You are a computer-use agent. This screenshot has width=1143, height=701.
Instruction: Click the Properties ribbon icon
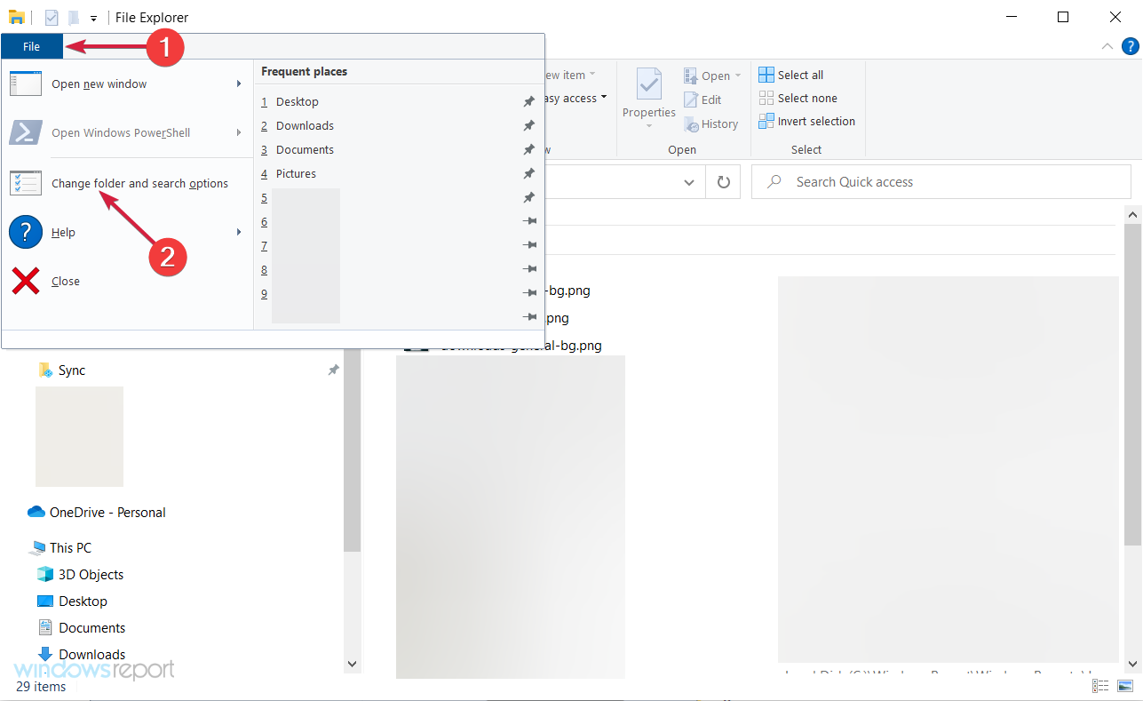[648, 84]
